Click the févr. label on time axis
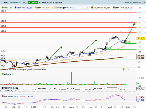This screenshot has height=109, width=146. pos(53,107)
